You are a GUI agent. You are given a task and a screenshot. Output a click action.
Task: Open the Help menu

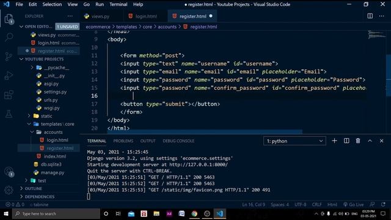[x=138, y=4]
